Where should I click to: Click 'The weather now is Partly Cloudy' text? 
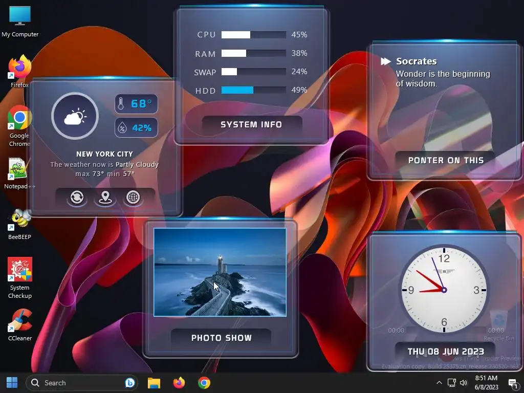(x=104, y=164)
